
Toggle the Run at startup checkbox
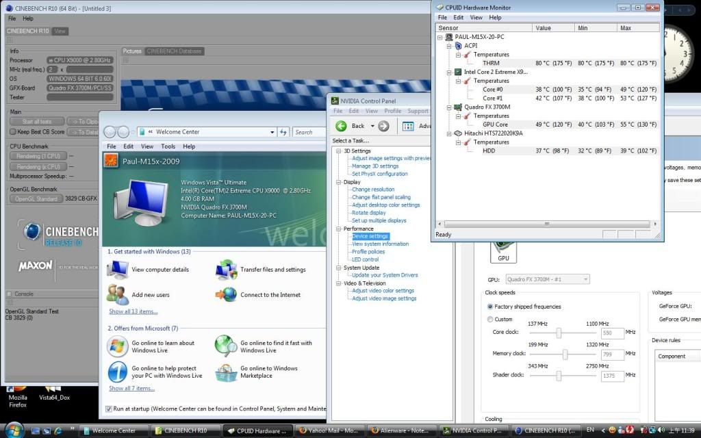(109, 409)
